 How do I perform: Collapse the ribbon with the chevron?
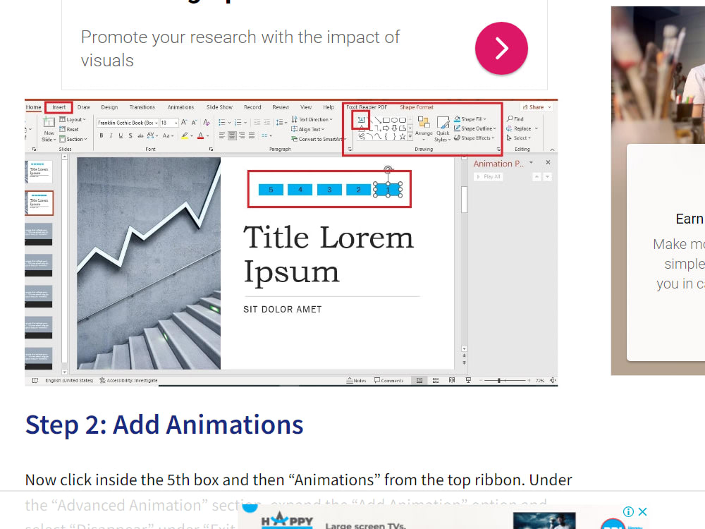click(552, 150)
